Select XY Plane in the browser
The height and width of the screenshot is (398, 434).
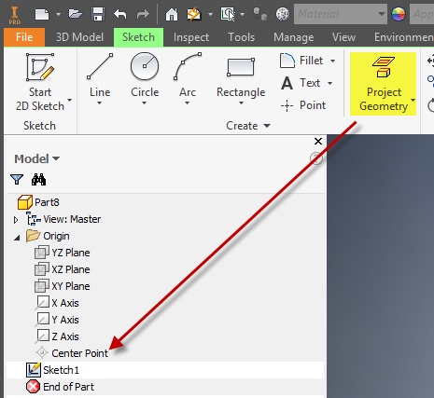click(x=63, y=286)
